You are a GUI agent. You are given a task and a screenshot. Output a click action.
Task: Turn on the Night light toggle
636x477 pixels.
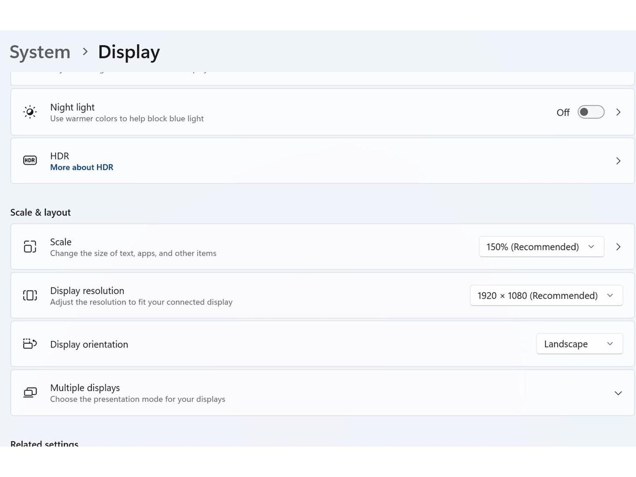pos(591,112)
